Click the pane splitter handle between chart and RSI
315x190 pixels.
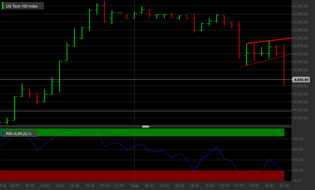(x=146, y=127)
